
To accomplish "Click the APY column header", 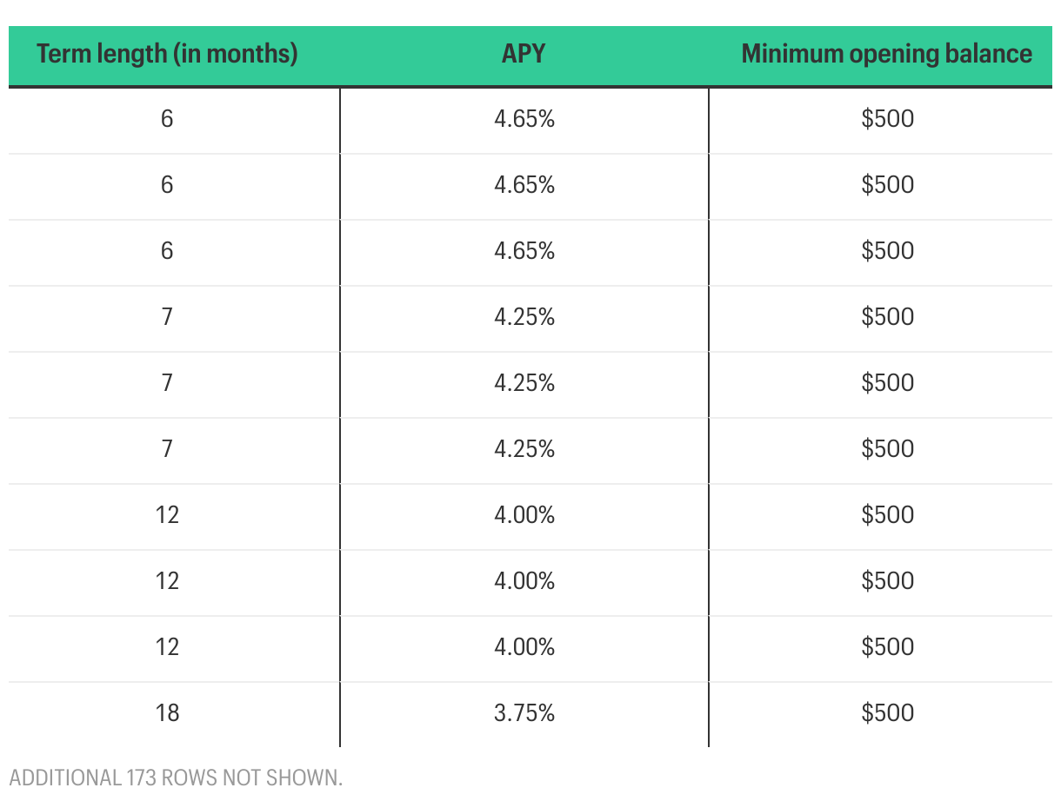I will point(524,54).
